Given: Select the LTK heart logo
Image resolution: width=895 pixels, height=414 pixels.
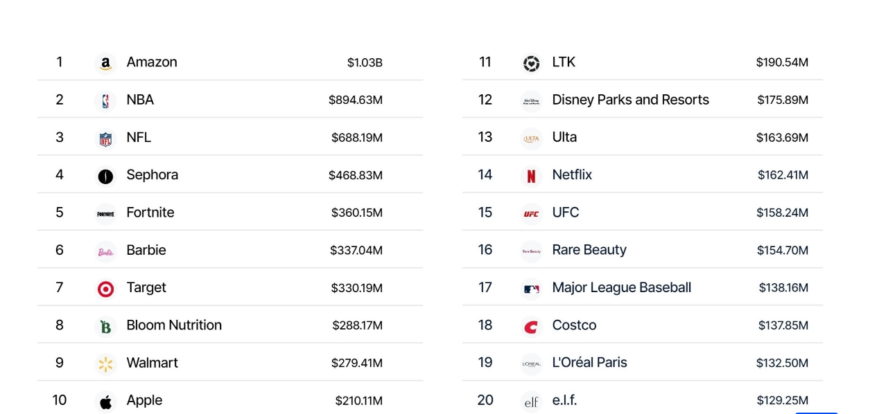Looking at the screenshot, I should tap(531, 63).
